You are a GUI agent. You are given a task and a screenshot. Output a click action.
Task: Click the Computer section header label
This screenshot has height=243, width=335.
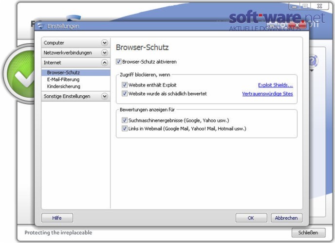(54, 43)
